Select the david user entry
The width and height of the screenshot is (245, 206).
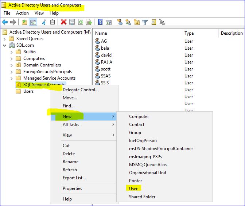(106, 55)
